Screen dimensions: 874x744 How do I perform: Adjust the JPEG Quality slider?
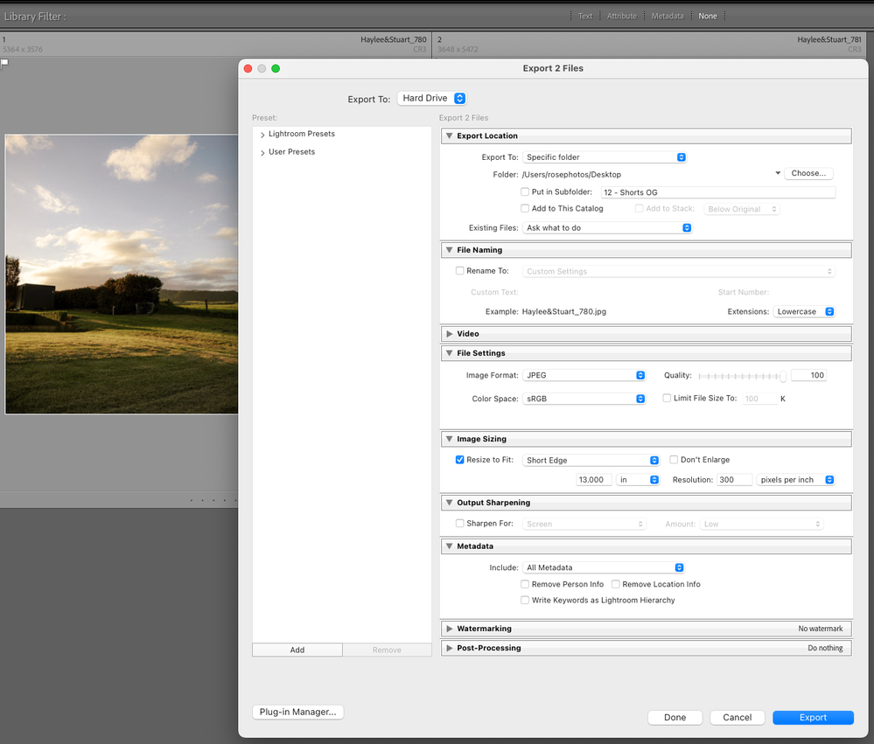tap(782, 376)
